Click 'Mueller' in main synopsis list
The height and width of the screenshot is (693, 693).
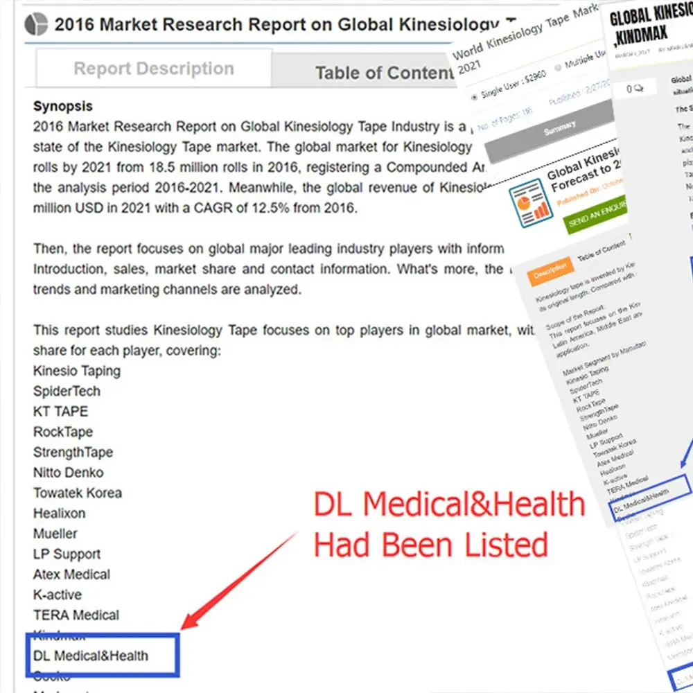[55, 534]
